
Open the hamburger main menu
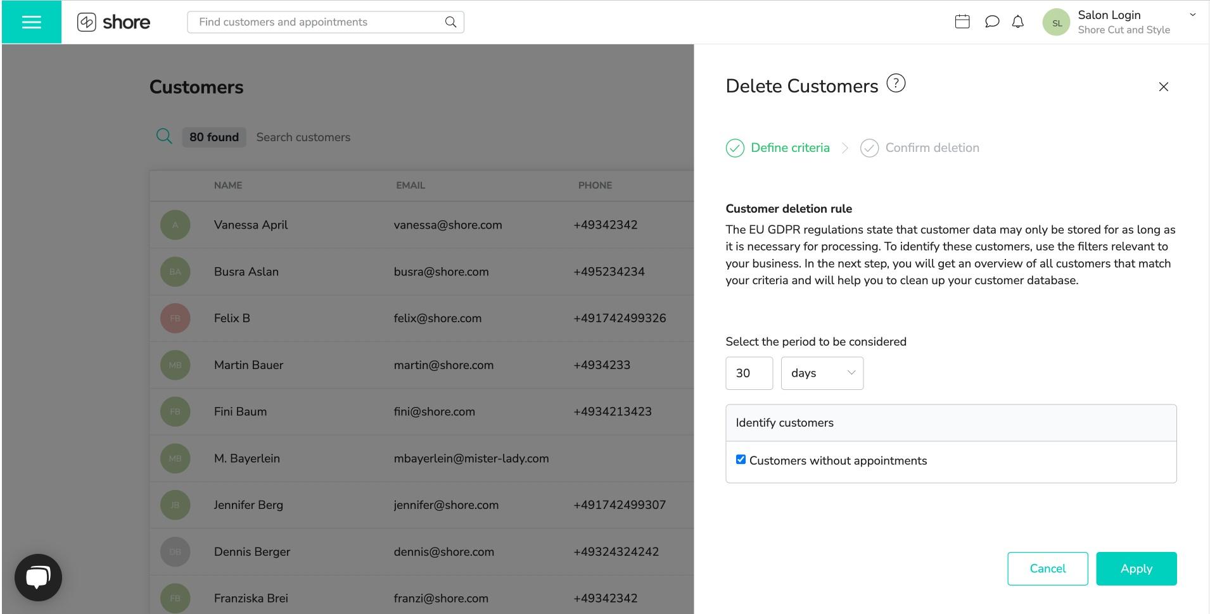click(31, 22)
